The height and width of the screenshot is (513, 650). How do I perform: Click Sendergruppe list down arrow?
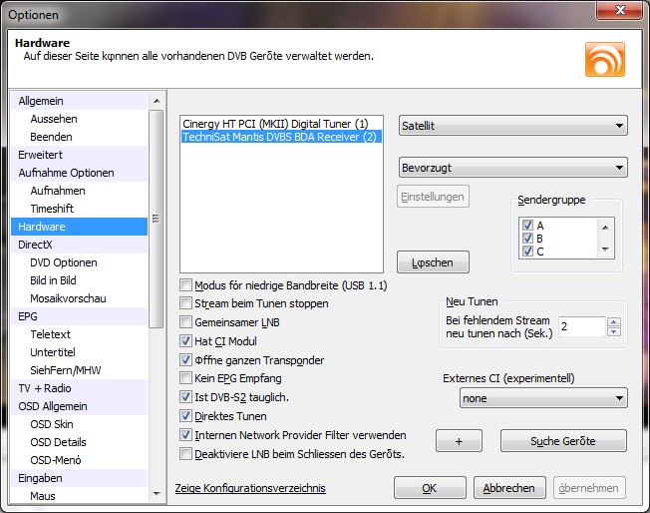605,250
